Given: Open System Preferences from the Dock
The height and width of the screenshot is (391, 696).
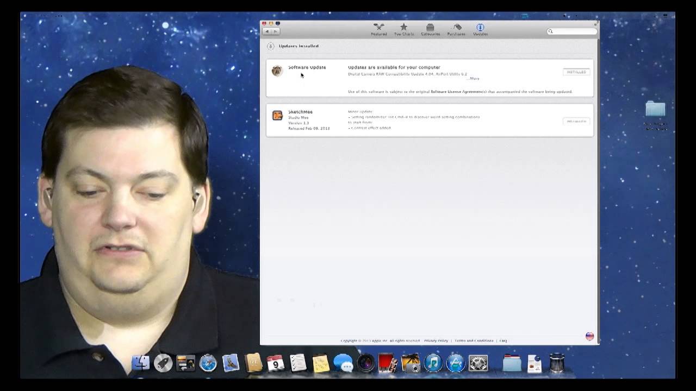Looking at the screenshot, I should [x=478, y=363].
